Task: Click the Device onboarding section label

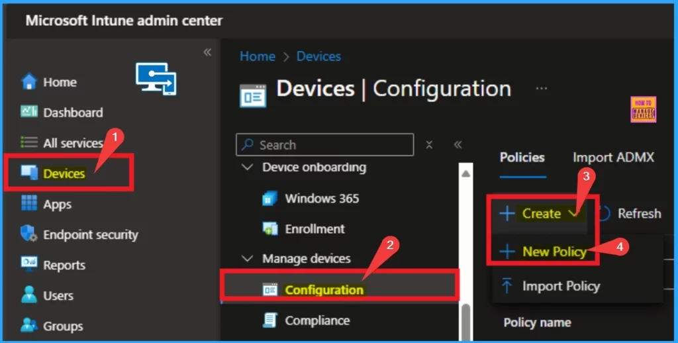Action: 315,167
